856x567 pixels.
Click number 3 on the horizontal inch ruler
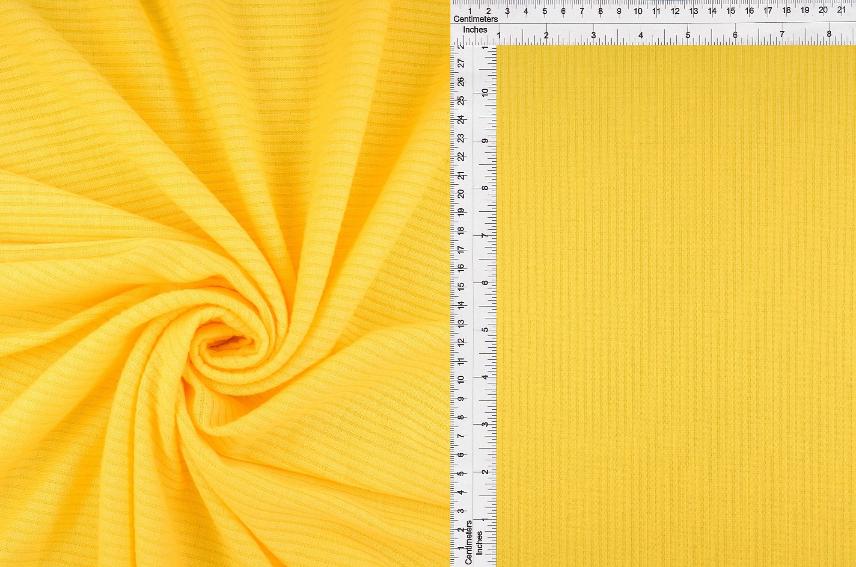pos(594,35)
